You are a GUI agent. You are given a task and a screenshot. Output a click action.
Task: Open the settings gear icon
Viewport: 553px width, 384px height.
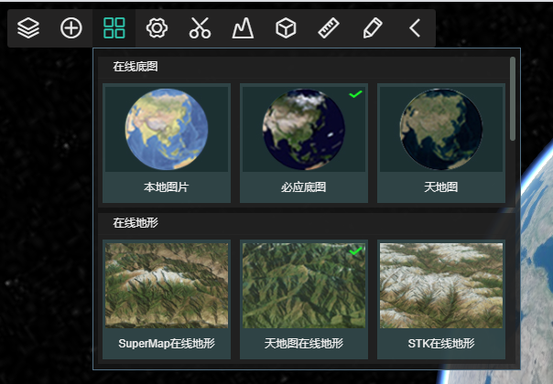click(x=157, y=27)
